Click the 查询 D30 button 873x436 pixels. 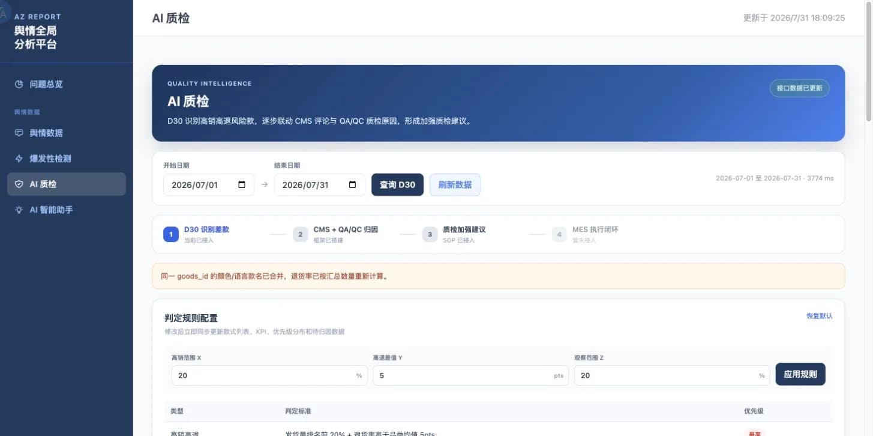point(398,185)
